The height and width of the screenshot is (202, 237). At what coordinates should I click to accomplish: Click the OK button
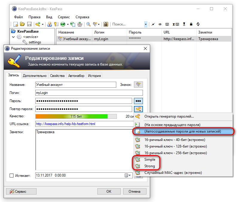(109, 192)
